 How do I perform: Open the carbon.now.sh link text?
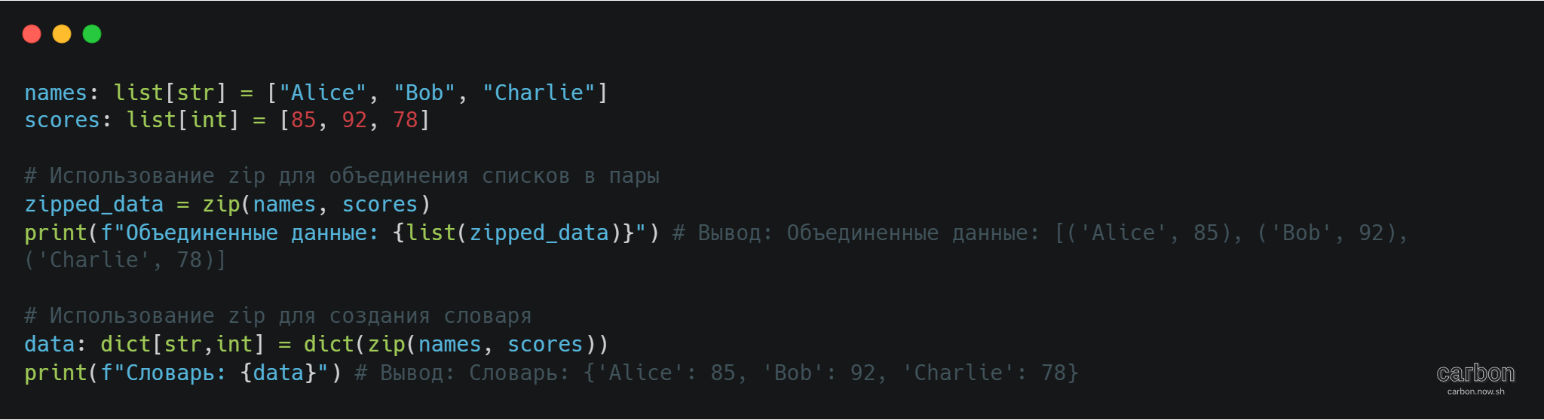point(1475,391)
